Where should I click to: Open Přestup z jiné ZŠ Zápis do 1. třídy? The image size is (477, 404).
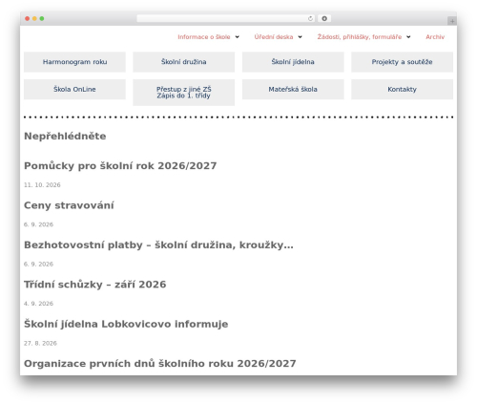(184, 93)
